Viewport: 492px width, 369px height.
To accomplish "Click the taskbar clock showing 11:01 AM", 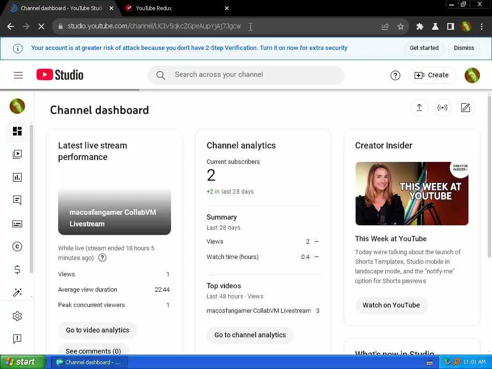I will click(474, 362).
